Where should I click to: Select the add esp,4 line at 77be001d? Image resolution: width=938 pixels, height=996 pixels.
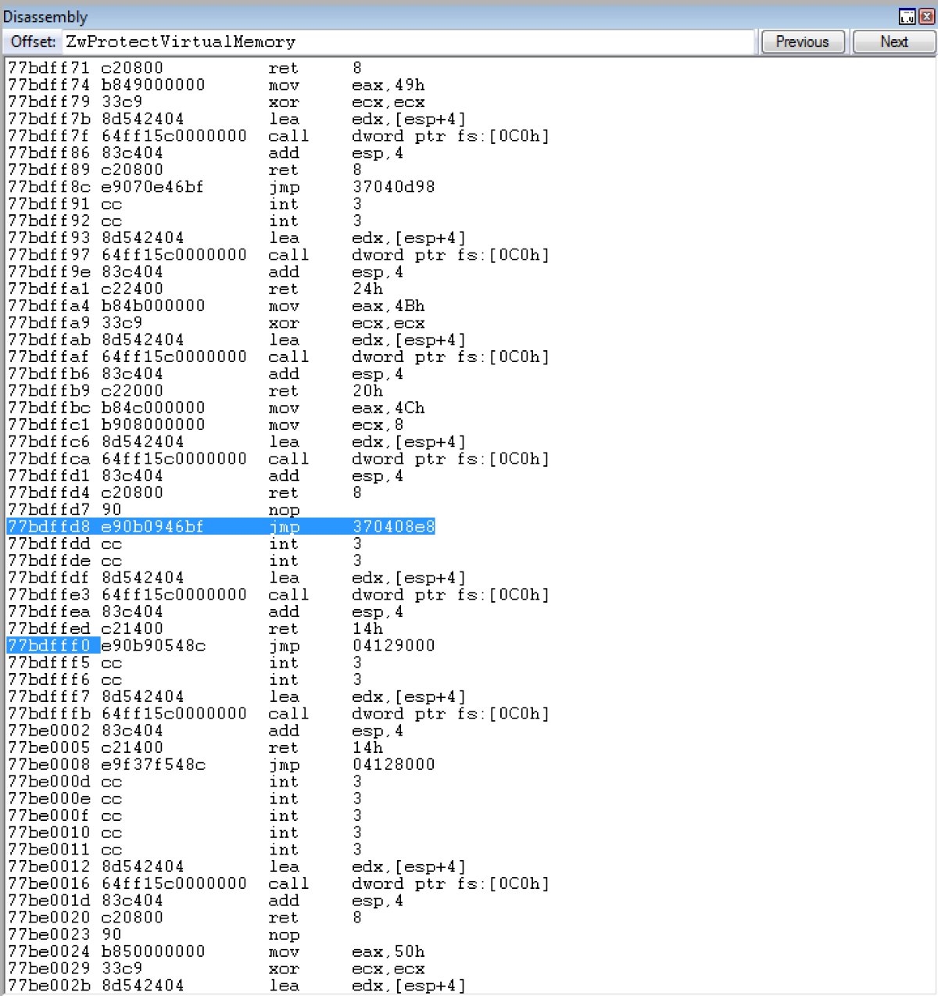[x=206, y=901]
